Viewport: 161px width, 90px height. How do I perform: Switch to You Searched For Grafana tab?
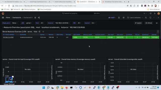tap(13, 2)
